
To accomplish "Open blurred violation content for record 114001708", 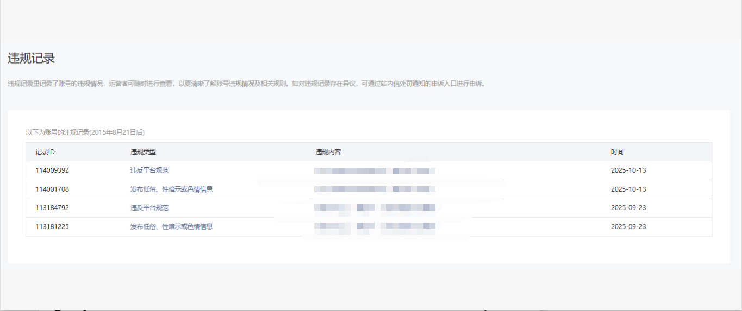I will (x=375, y=189).
